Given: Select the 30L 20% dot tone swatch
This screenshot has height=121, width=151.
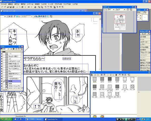Looking at the screenshot, I should 132,86.
